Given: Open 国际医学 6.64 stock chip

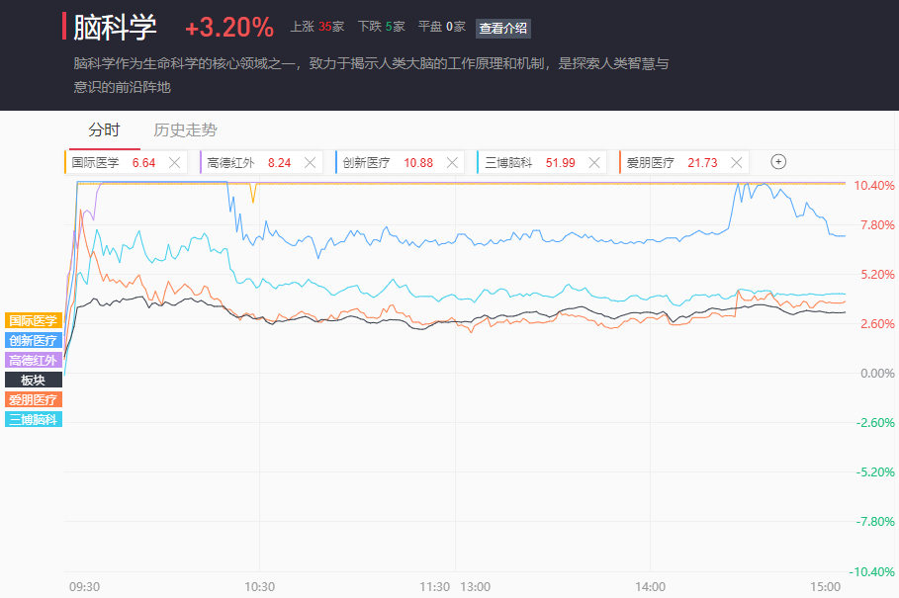Looking at the screenshot, I should 114,163.
